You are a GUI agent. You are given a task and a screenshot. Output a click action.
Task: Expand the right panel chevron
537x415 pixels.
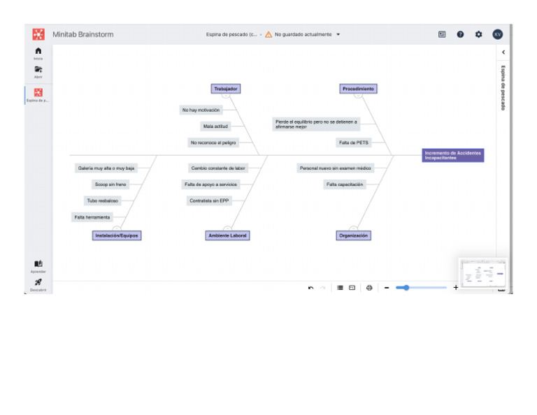point(503,52)
